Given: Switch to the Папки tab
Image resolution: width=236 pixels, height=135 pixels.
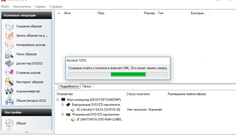Looking at the screenshot, I should 87,86.
